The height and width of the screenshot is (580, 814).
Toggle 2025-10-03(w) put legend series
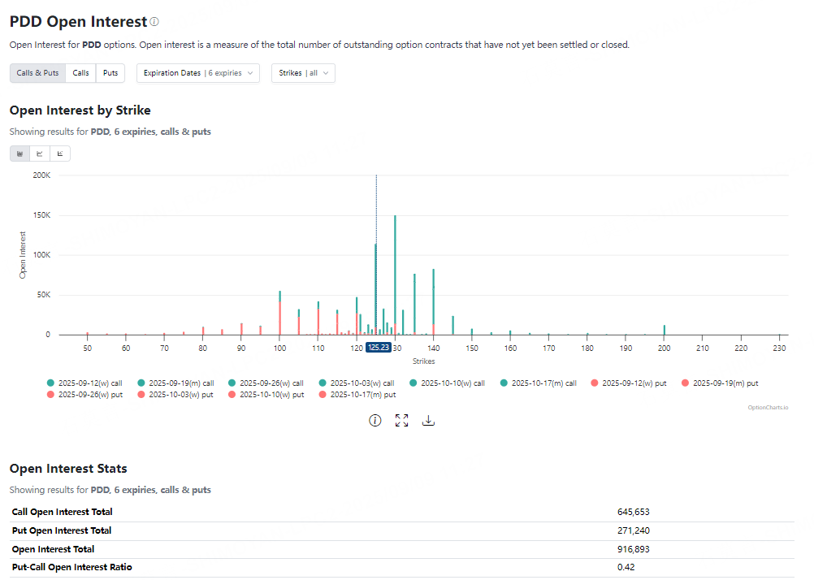[175, 395]
